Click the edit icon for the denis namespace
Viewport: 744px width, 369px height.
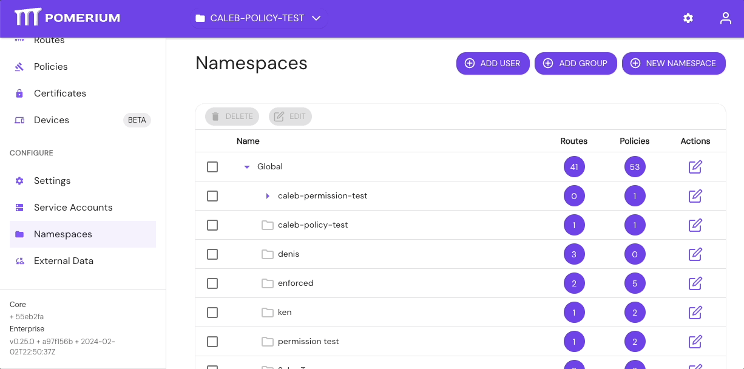[695, 254]
